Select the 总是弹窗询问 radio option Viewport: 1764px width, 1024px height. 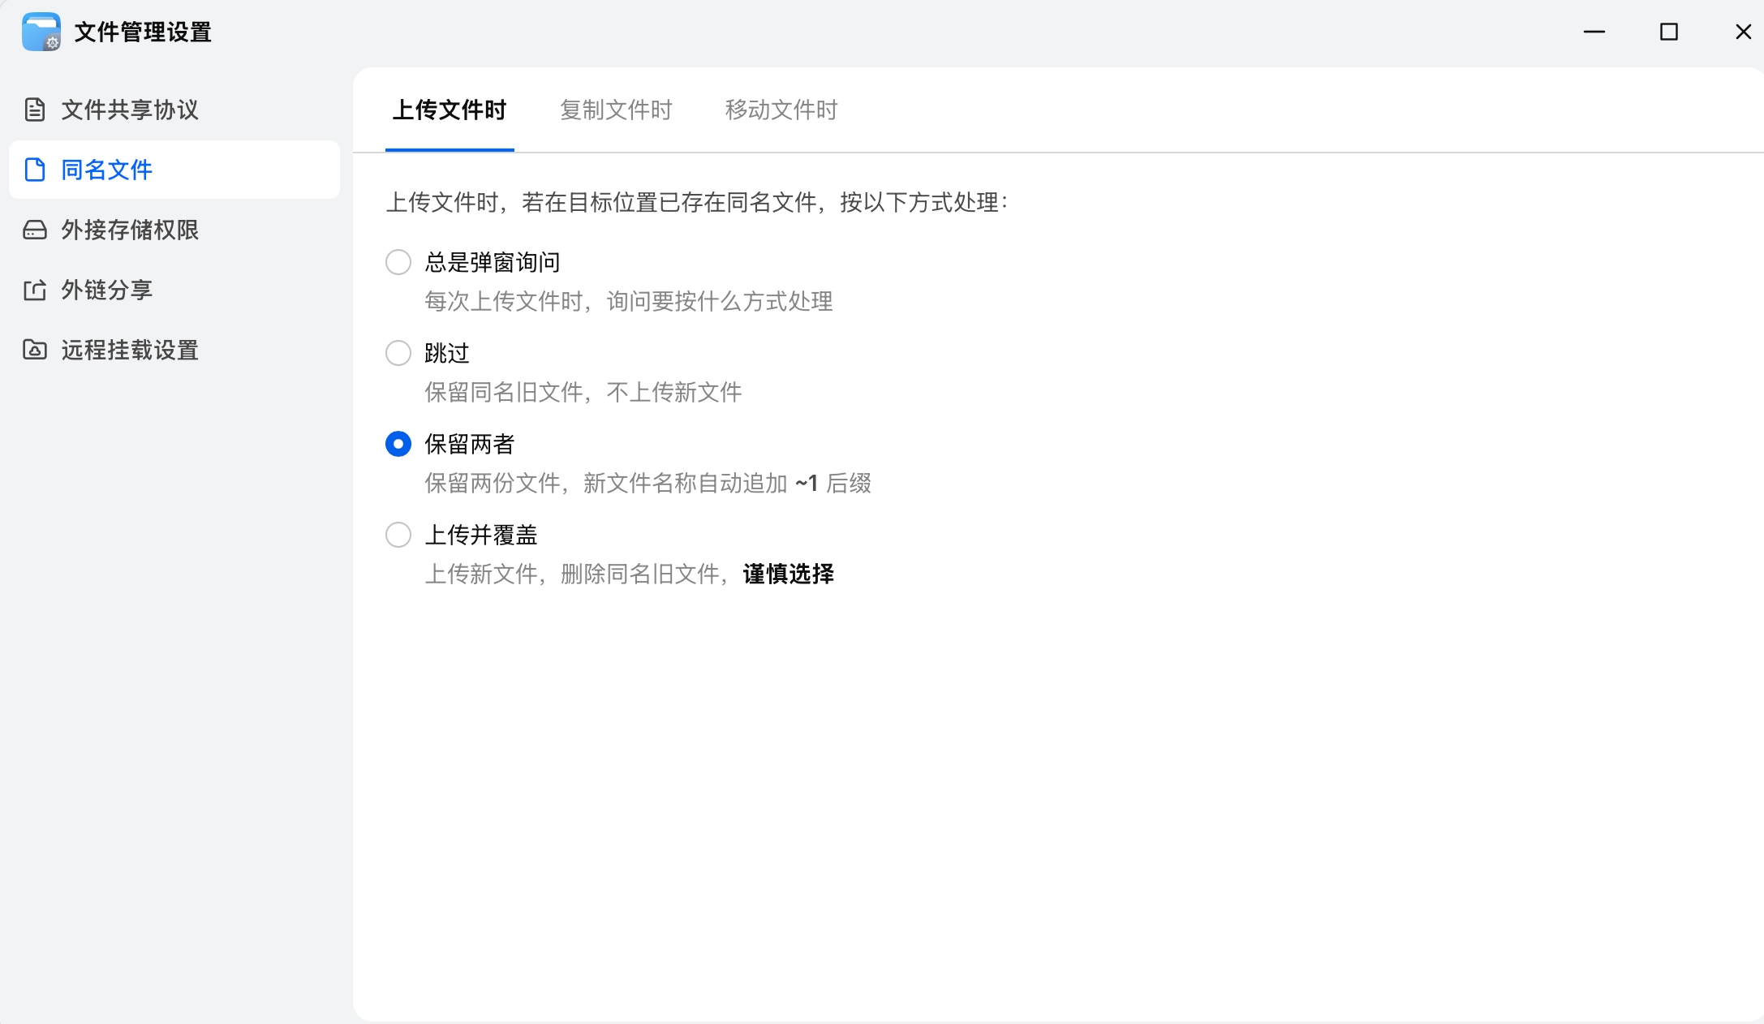[398, 262]
